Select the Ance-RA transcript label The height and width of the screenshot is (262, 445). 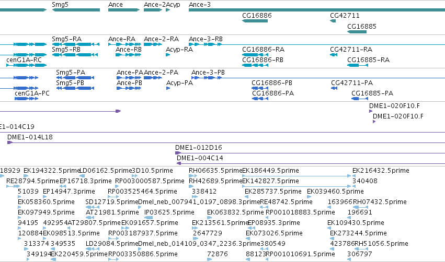(x=122, y=39)
